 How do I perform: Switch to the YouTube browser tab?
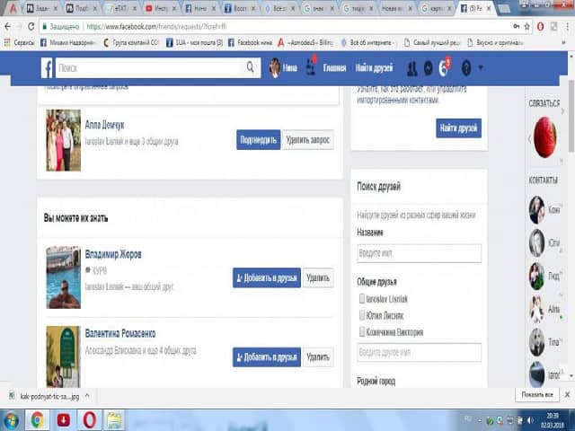pos(161,8)
